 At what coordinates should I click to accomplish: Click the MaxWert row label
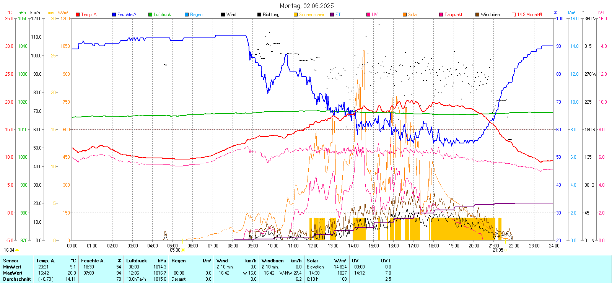tap(13, 273)
